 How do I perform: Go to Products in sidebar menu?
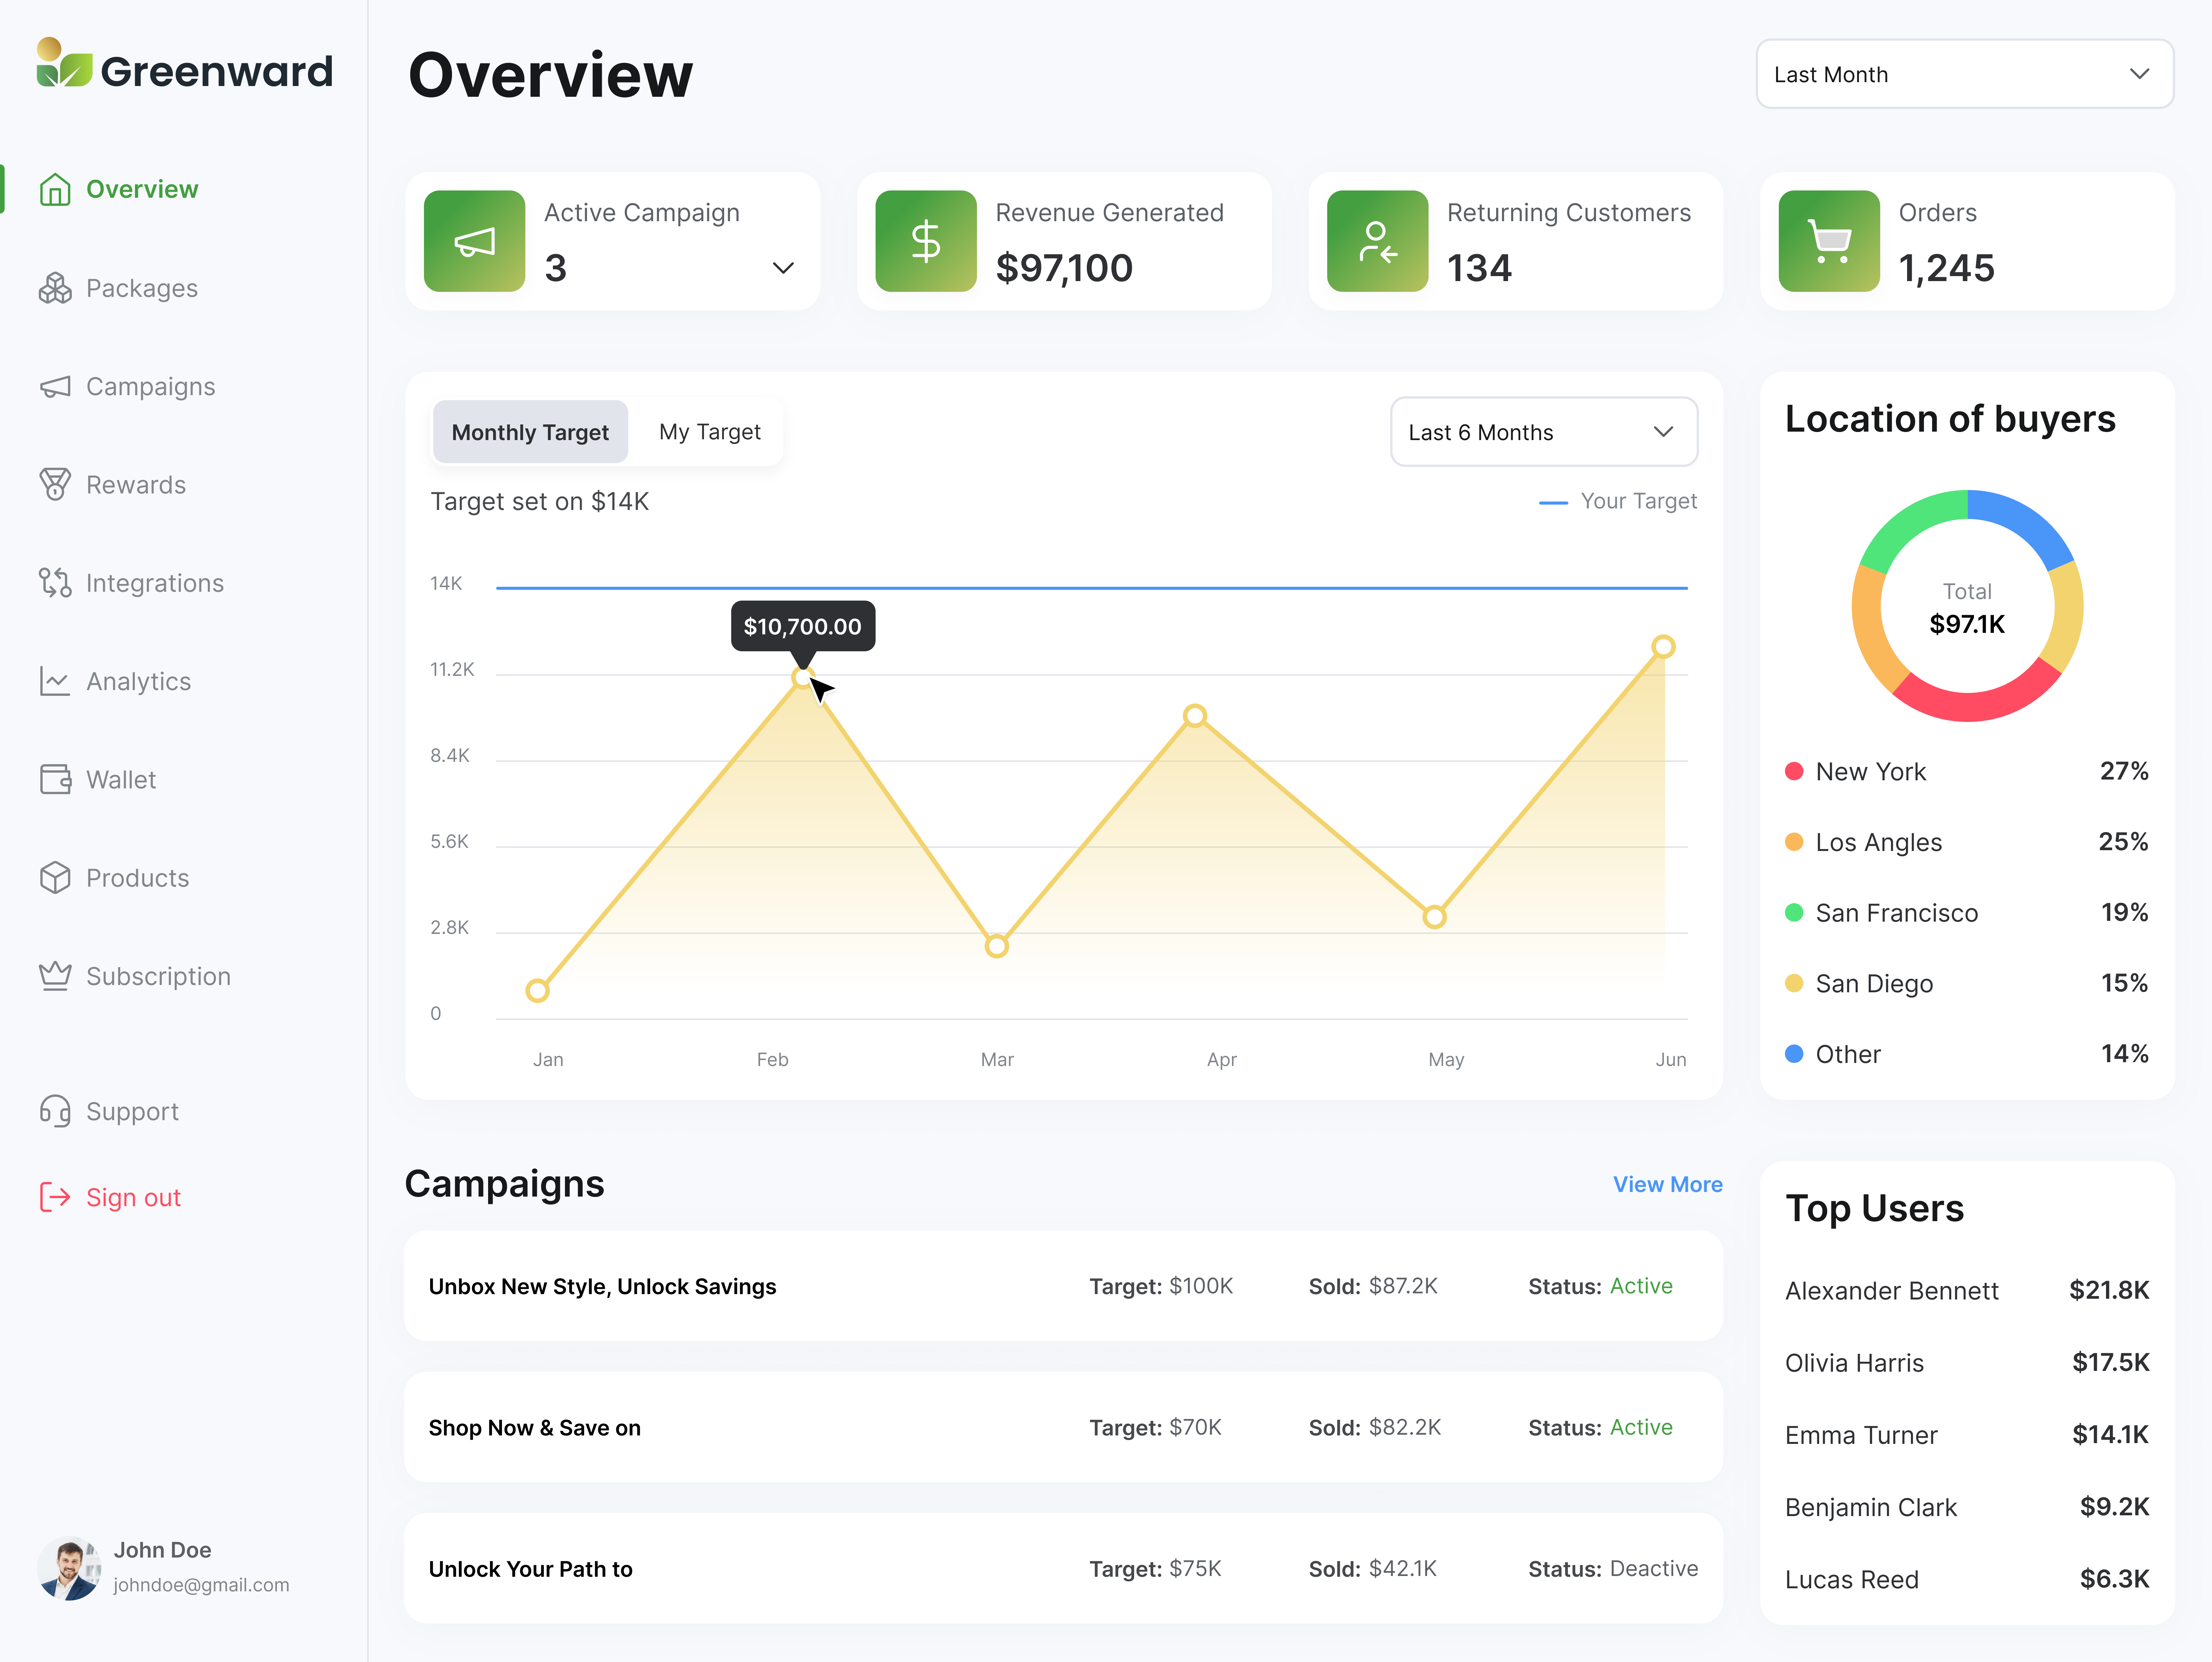(x=137, y=878)
